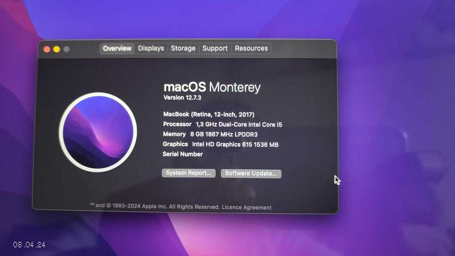
Task: Click the Version 12.7.3 text
Action: [182, 98]
